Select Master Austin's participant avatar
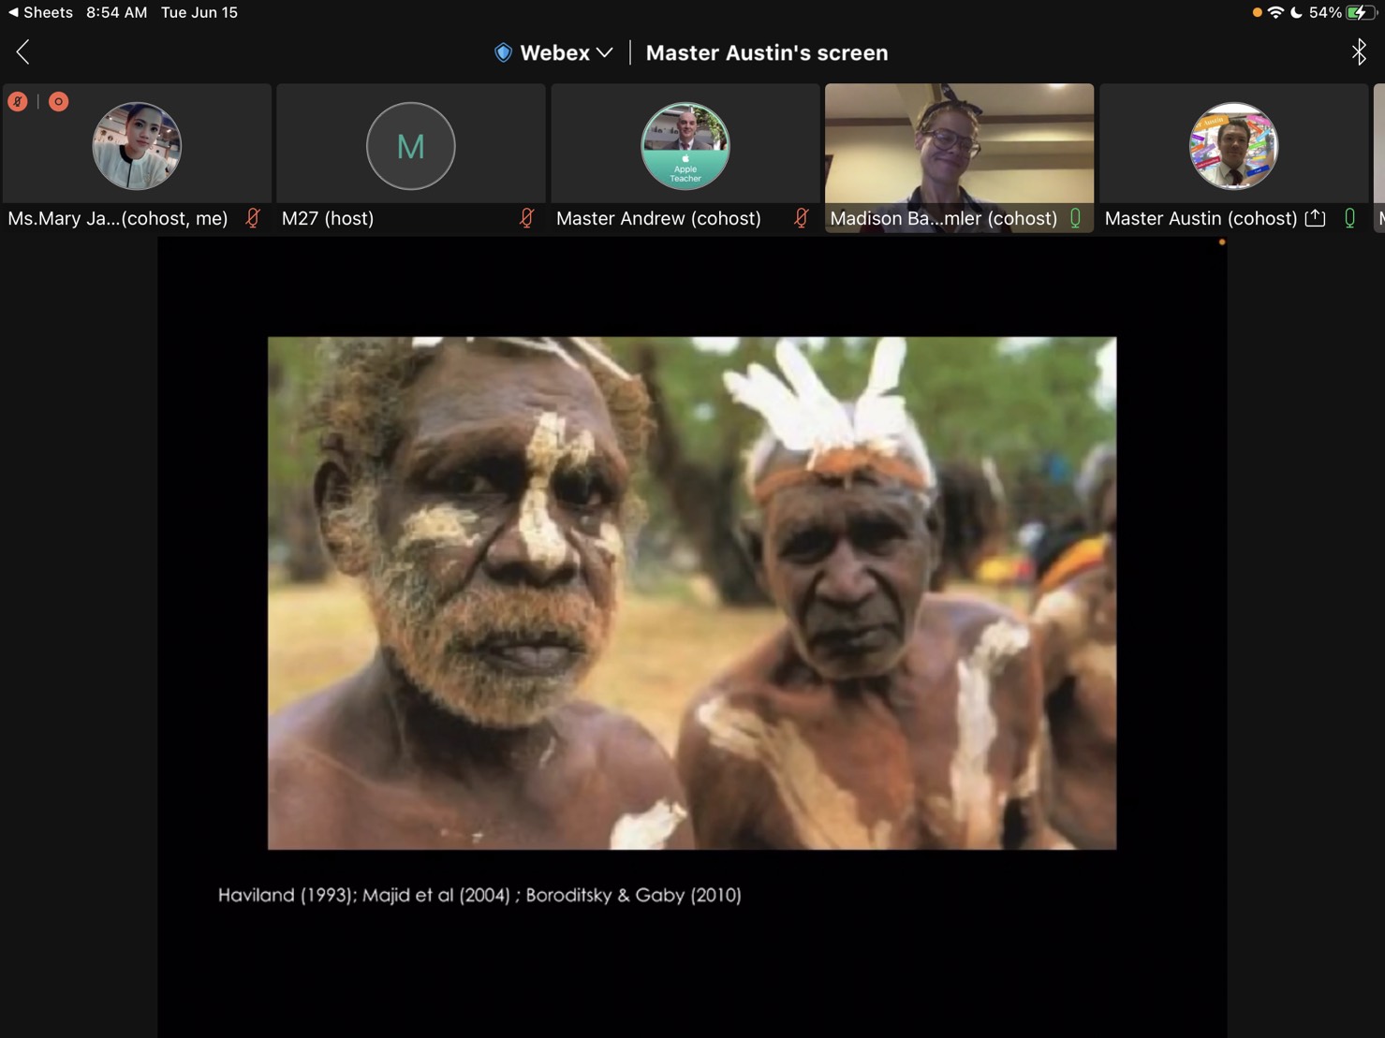 [1233, 146]
